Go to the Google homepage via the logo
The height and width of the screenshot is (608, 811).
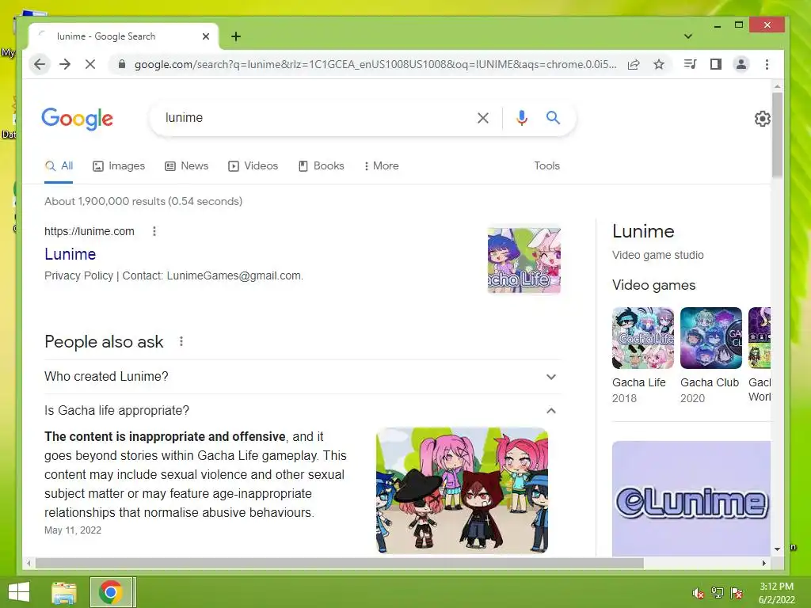click(78, 119)
